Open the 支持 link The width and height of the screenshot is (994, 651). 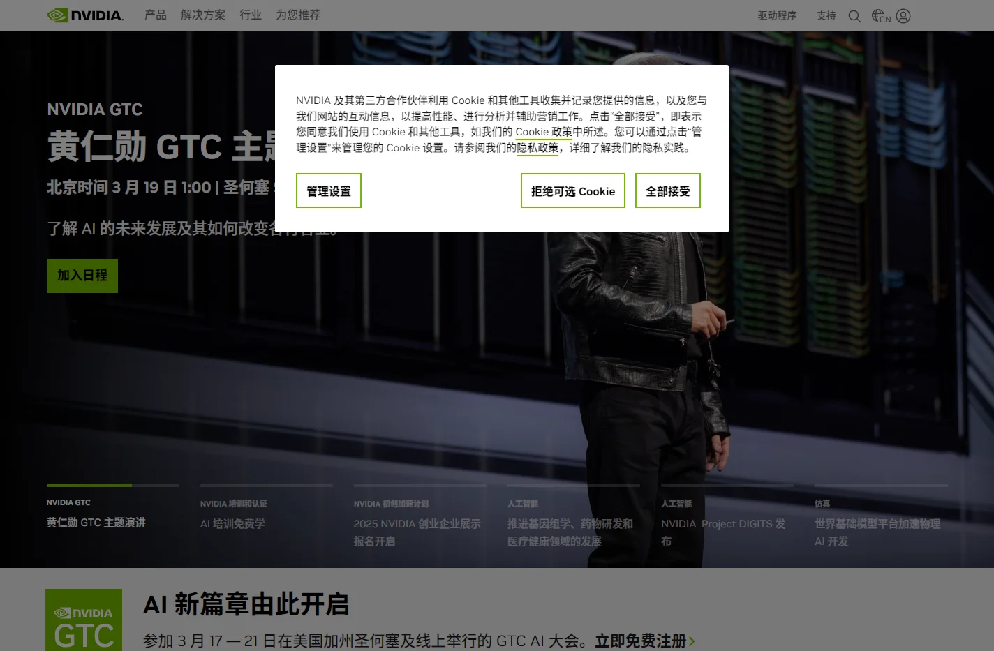(x=826, y=15)
